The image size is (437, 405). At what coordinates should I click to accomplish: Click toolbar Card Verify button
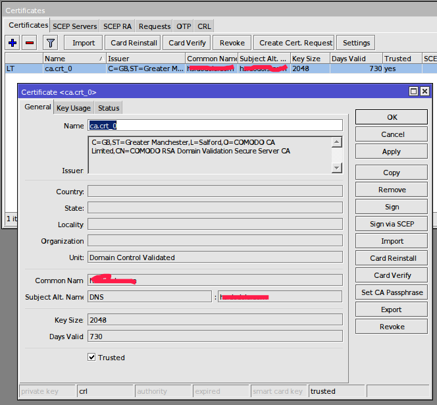[x=187, y=43]
